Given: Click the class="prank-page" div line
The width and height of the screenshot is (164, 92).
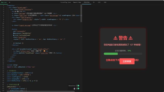Looking at the screenshot, I should tap(18, 7).
